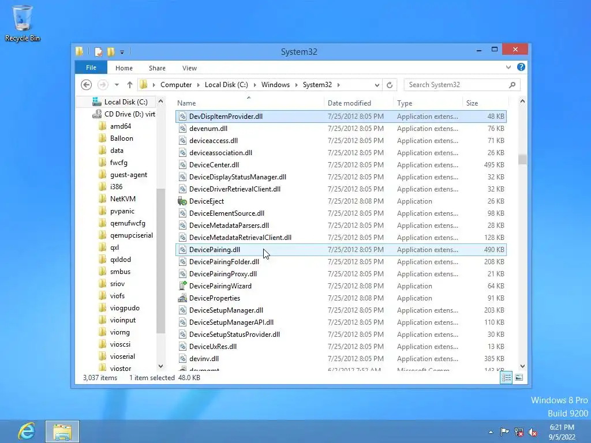Click the Properties quick access toolbar icon

[x=98, y=51]
